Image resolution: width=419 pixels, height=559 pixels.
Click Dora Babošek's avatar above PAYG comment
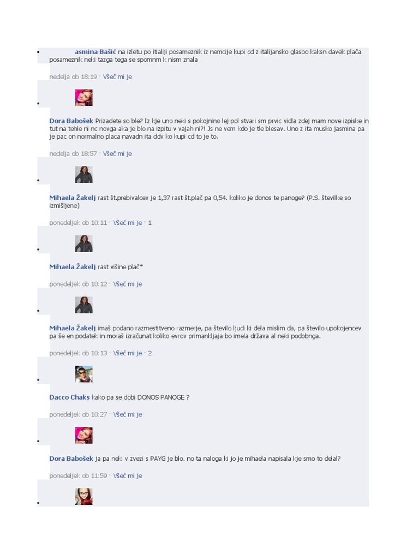[x=83, y=436]
